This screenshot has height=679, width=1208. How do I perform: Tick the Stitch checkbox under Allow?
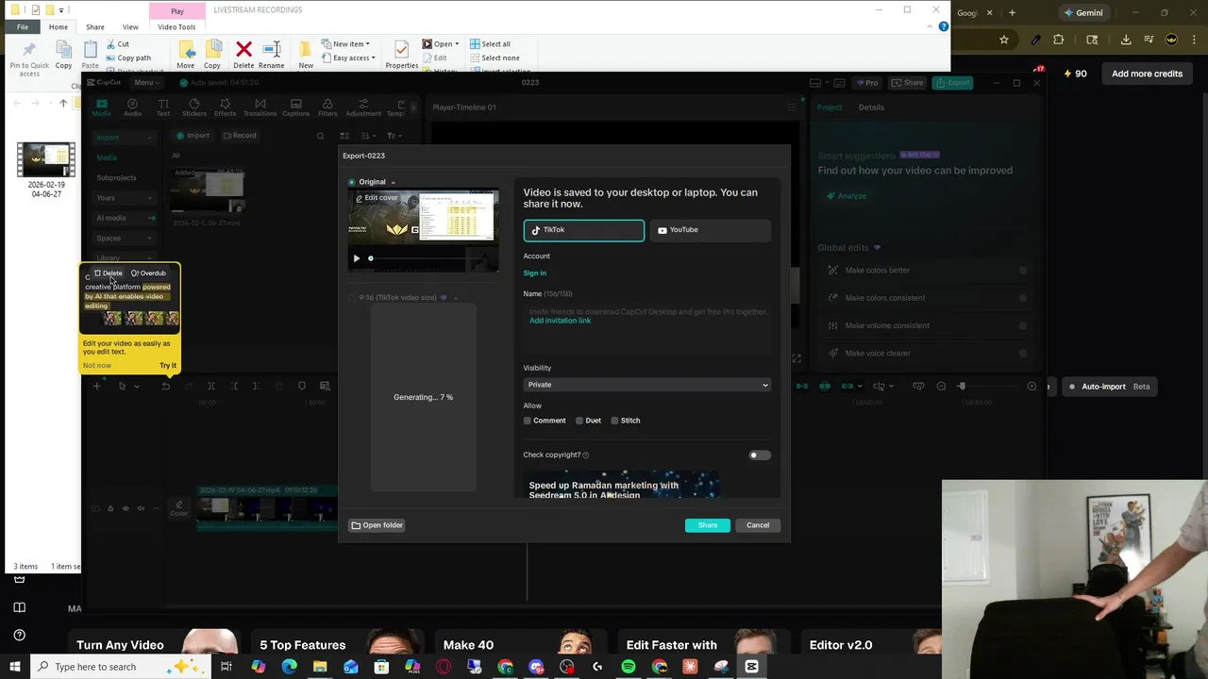click(x=614, y=421)
